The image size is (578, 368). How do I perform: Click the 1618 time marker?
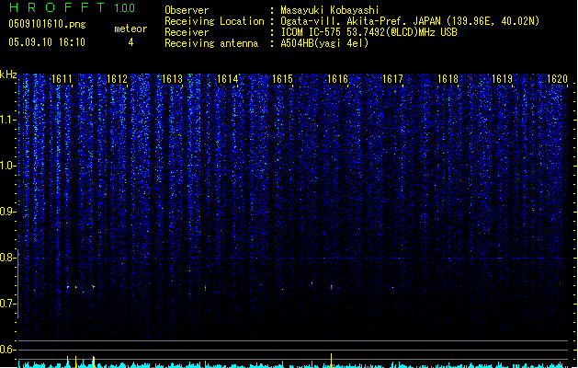[x=448, y=79]
